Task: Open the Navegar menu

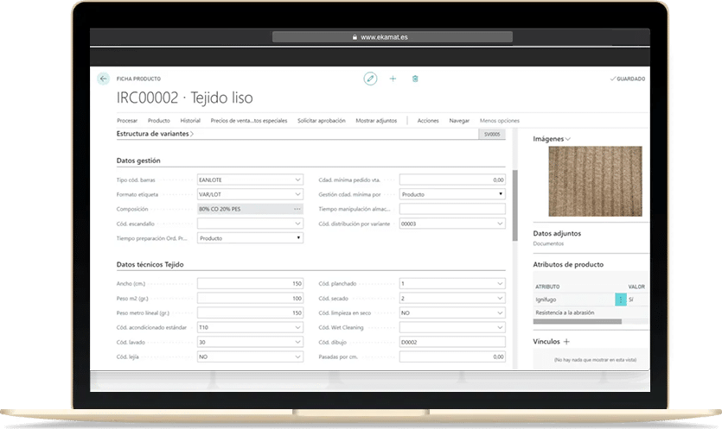Action: coord(459,120)
